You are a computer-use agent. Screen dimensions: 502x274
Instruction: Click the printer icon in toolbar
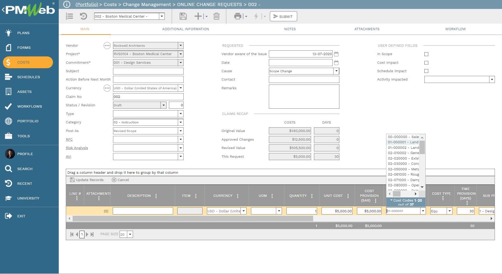coord(238,16)
